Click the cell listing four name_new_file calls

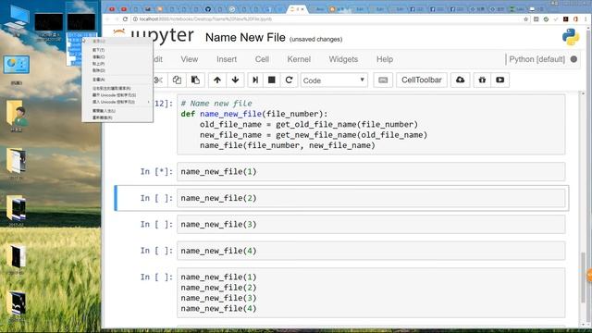tap(371, 292)
